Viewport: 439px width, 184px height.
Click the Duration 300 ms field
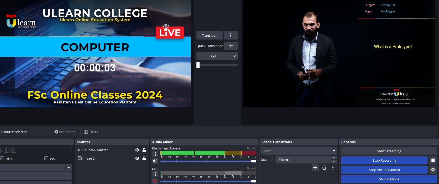click(304, 160)
